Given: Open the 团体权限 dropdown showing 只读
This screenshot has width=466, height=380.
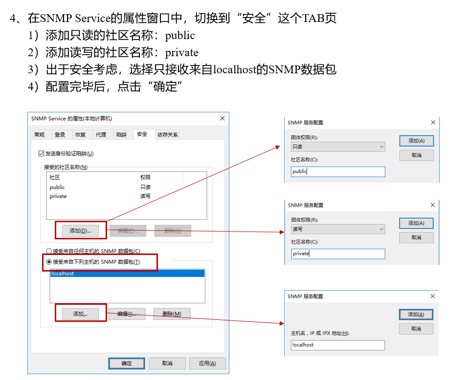Looking at the screenshot, I should (338, 147).
